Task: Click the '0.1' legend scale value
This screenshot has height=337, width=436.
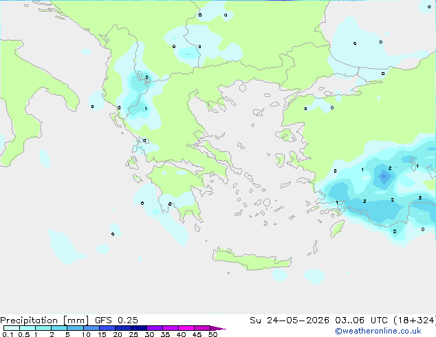Action: point(7,334)
